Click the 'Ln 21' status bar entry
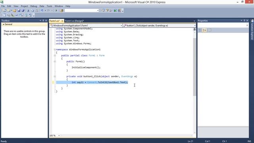Screen dimensions: 254x143 (x=190, y=141)
